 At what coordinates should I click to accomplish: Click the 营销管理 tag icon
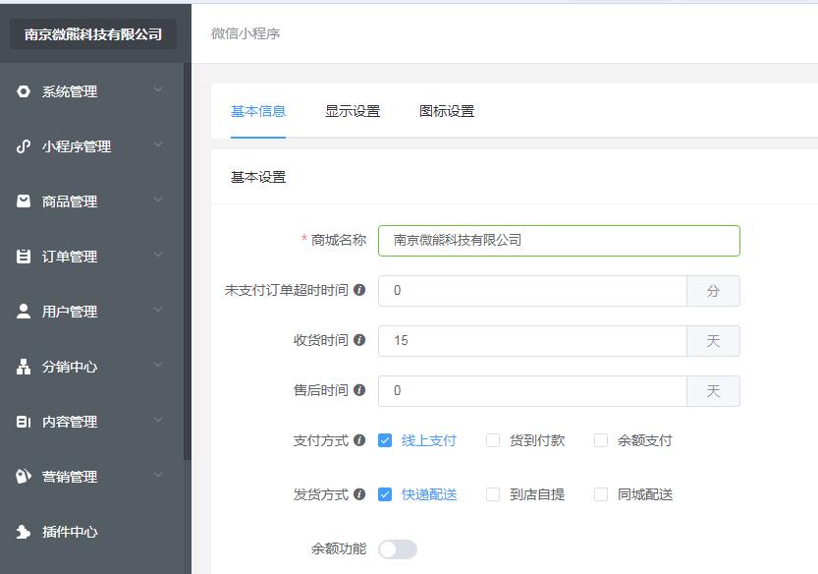(x=24, y=477)
